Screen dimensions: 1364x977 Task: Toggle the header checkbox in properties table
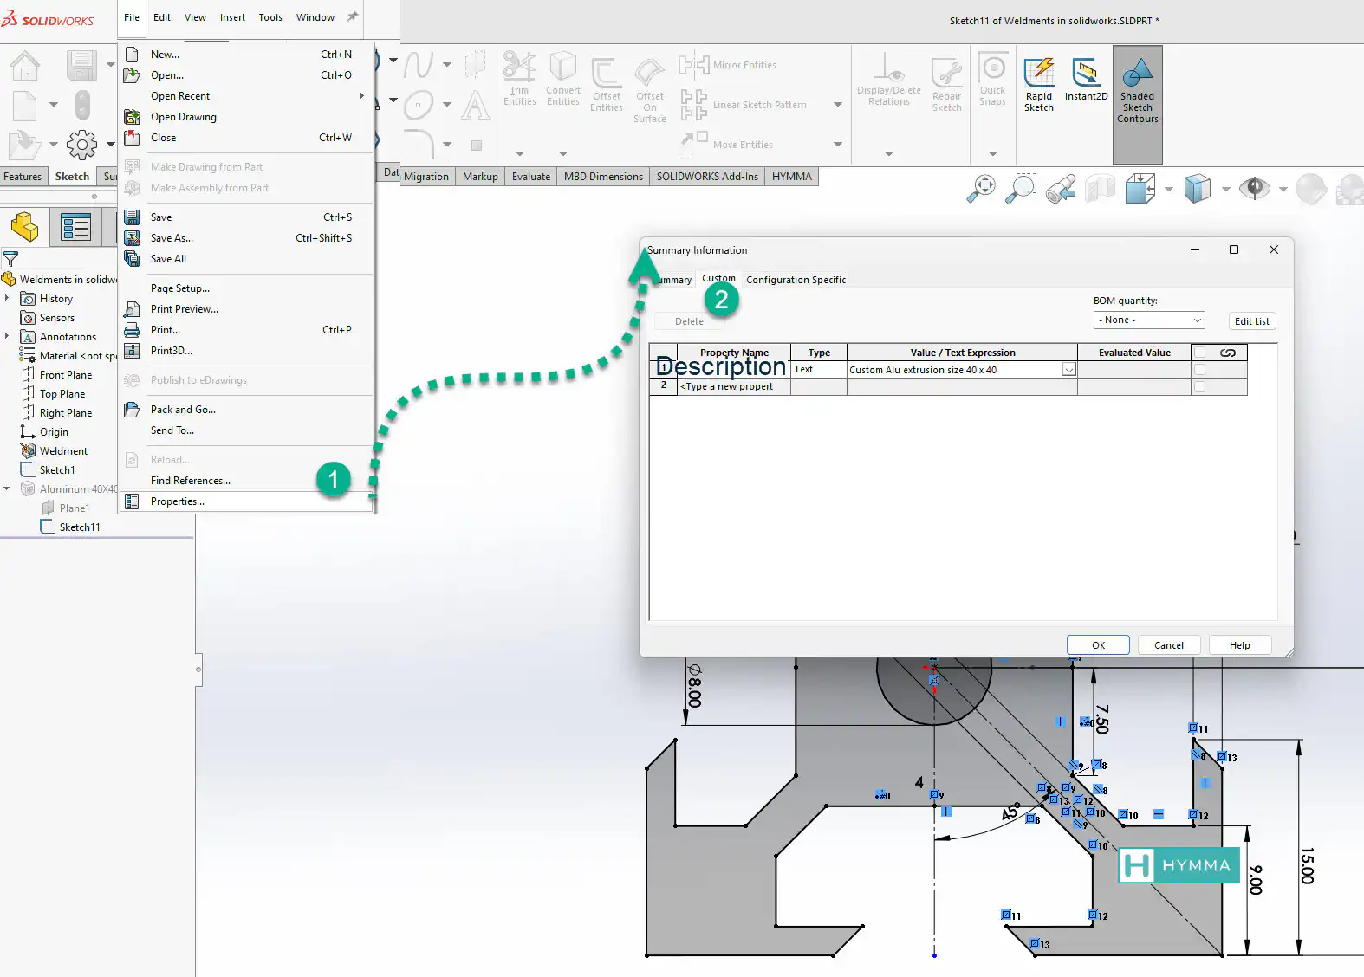click(x=1200, y=353)
